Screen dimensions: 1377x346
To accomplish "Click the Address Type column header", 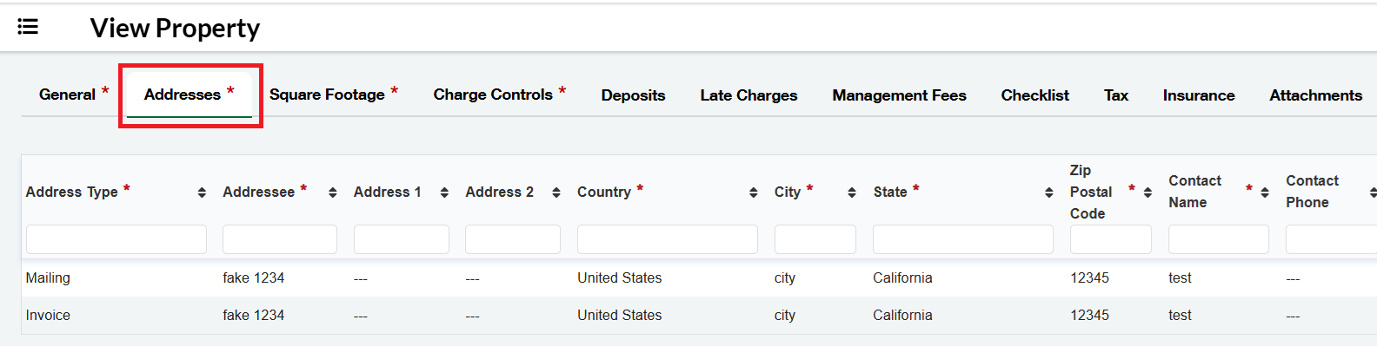I will [x=71, y=192].
